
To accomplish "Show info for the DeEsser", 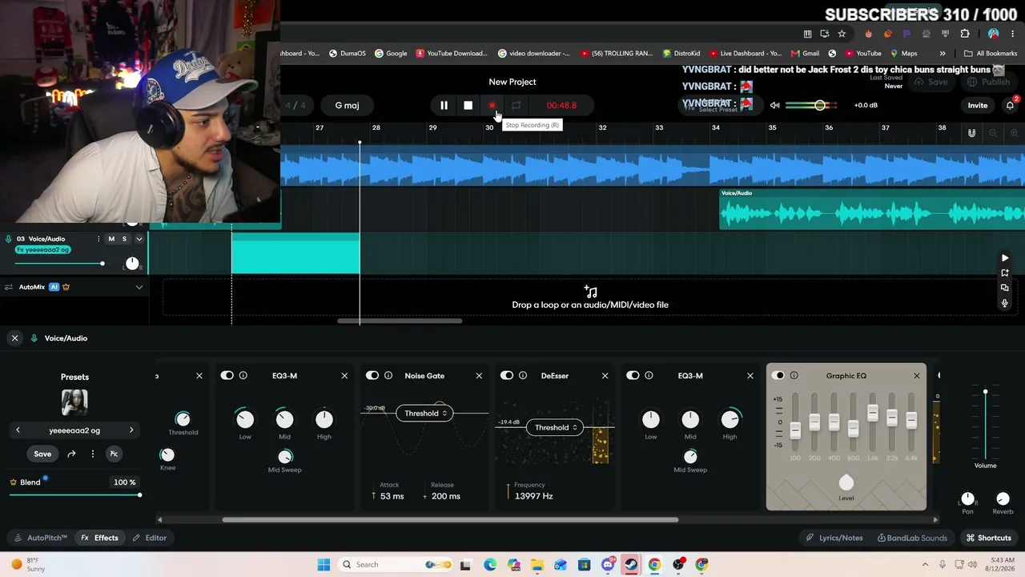I will [523, 375].
